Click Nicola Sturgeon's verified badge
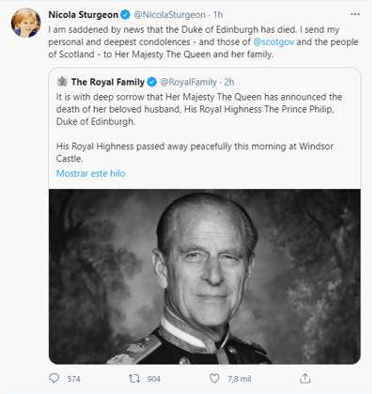Viewport: 376px width, 394px height. pos(125,15)
